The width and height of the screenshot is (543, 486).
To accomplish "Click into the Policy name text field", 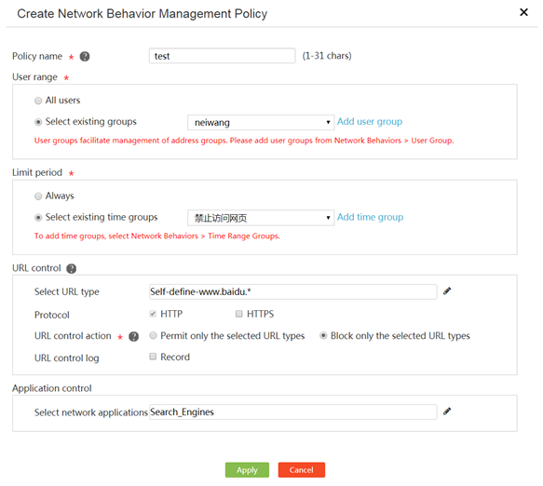I will coord(222,56).
